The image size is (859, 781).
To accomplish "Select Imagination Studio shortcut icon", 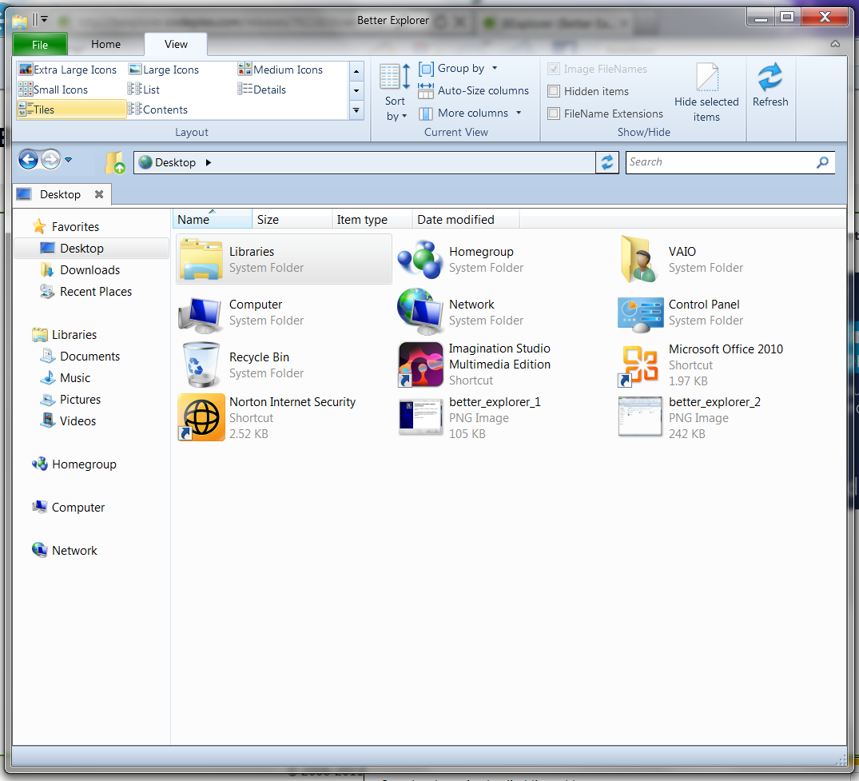I will 420,365.
